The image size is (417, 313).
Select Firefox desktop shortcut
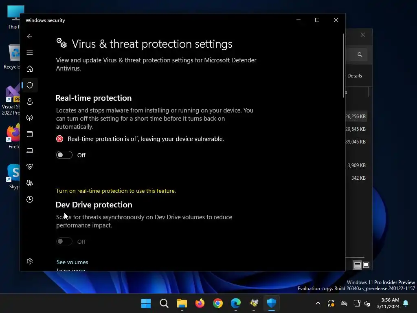coord(13,136)
